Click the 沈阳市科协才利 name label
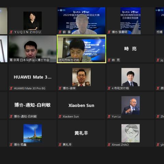Image resolution: width=164 pixels, height=164 pixels. [x=69, y=60]
